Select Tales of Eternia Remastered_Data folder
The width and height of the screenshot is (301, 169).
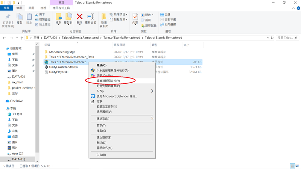pyautogui.click(x=71, y=57)
